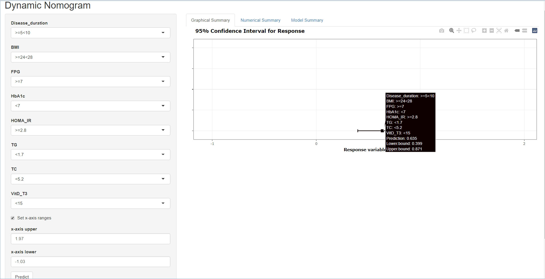Viewport: 545px width, 279px height.
Task: Click the VitD_T3 label
Action: click(x=19, y=194)
